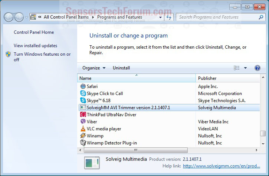Click Uninstall in the toolbar
269x176 pixels.
[121, 68]
